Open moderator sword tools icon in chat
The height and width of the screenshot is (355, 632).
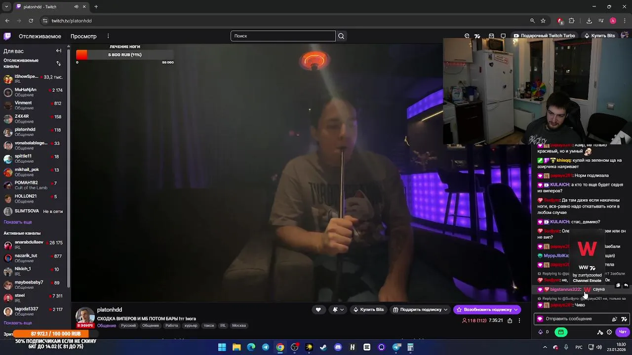click(x=600, y=332)
